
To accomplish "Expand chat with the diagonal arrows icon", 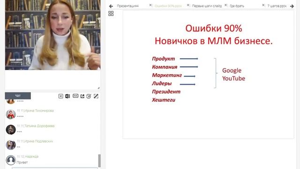I will 96,96.
